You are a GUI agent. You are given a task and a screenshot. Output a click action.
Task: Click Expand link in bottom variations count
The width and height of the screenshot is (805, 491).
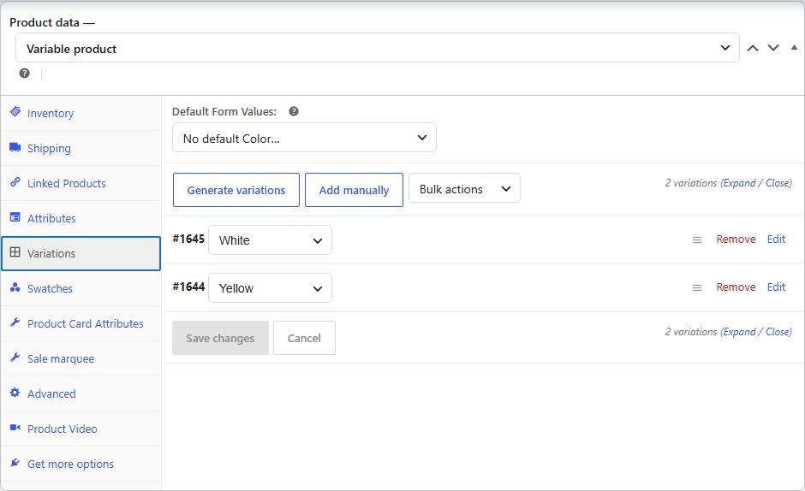(x=739, y=332)
